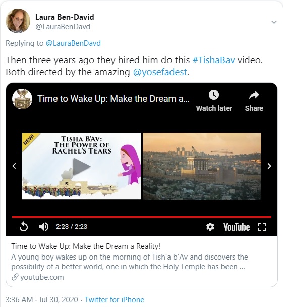Viewport: 283px width, 307px height.
Task: Replay the video with the replay icon
Action: (x=24, y=227)
